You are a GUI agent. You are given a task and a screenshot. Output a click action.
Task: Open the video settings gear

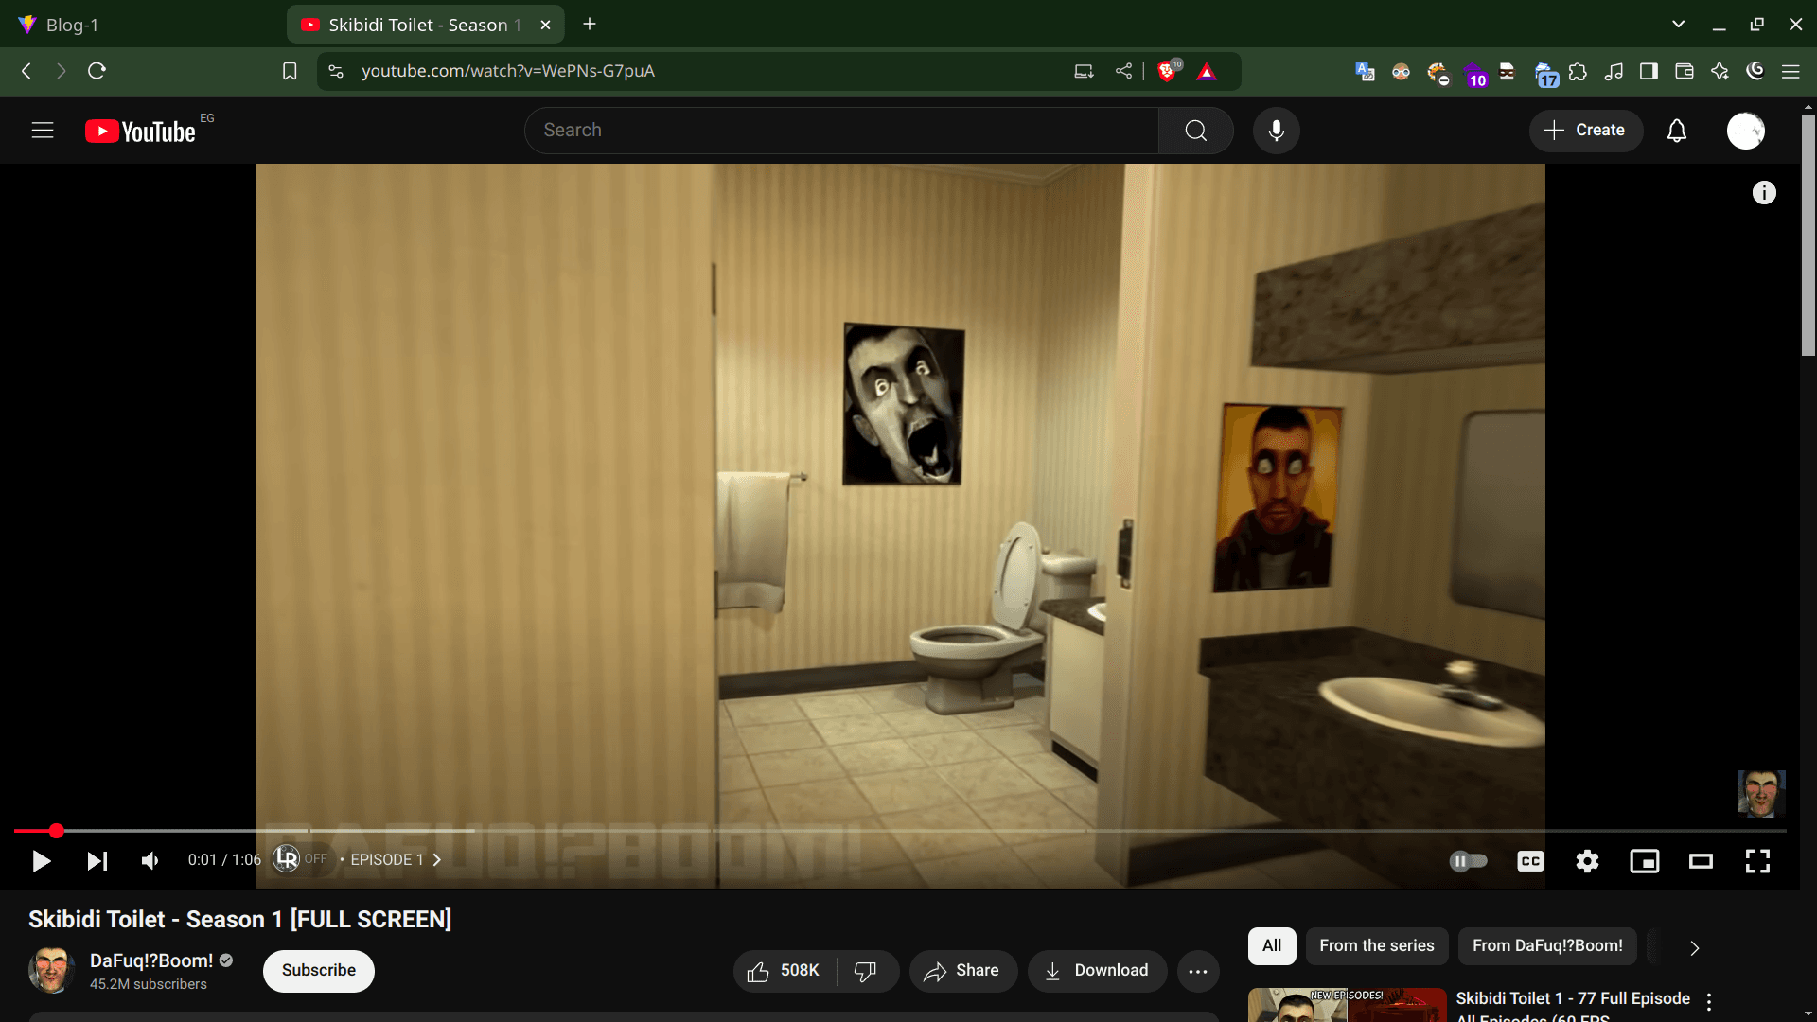click(1588, 861)
